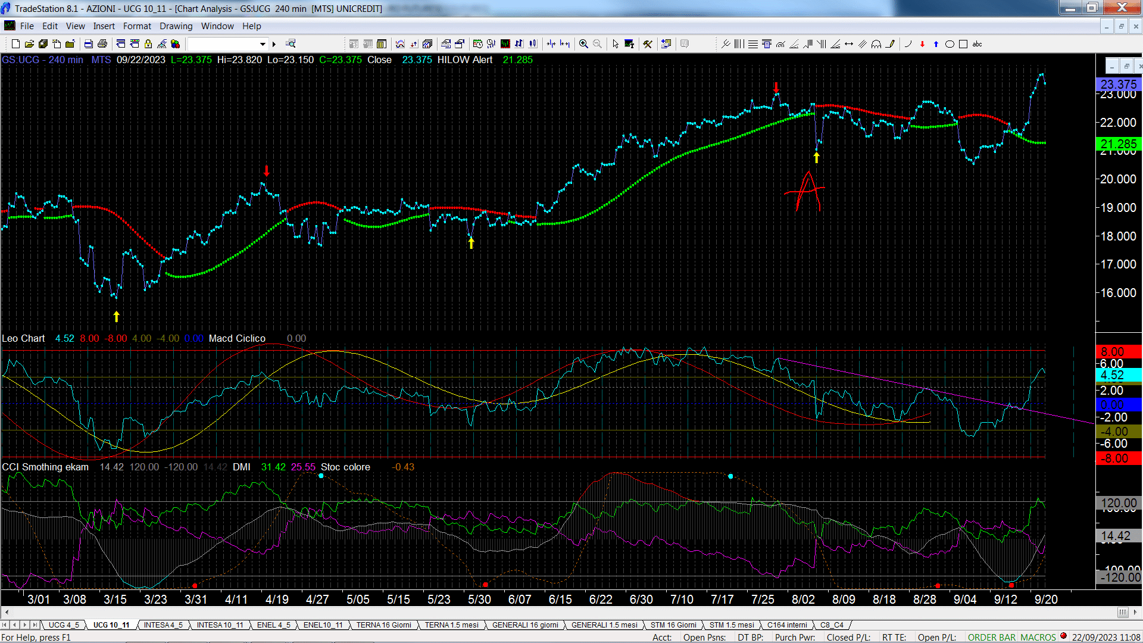
Task: Switch to the GENERALI 1.5 mesi tab
Action: [x=604, y=625]
